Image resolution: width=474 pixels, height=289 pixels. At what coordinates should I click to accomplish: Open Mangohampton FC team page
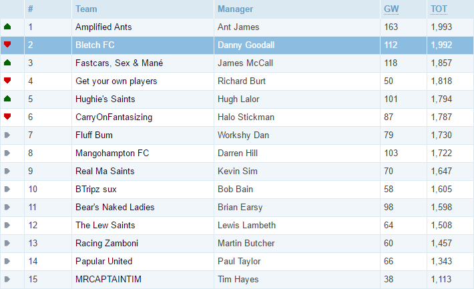click(x=112, y=154)
